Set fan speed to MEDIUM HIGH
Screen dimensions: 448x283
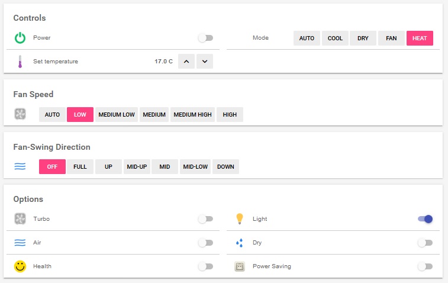[x=192, y=115]
